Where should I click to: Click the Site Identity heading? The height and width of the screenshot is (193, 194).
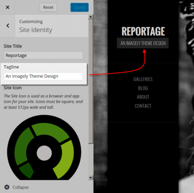point(36,30)
